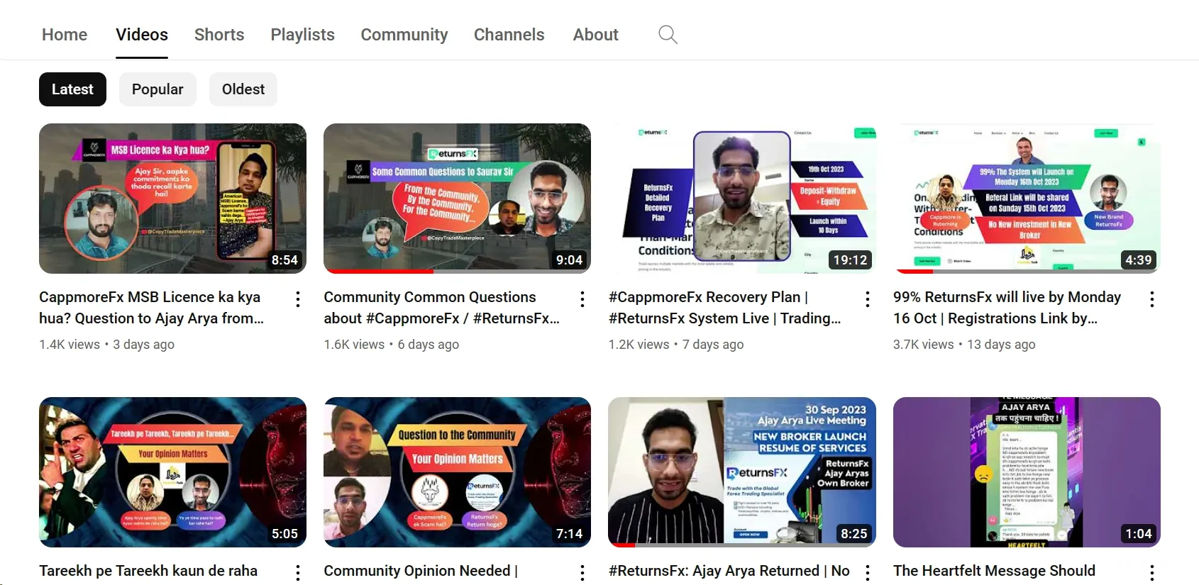This screenshot has width=1199, height=585.
Task: Play the Some Common Questions to Saurav Sir thumbnail
Action: (457, 199)
